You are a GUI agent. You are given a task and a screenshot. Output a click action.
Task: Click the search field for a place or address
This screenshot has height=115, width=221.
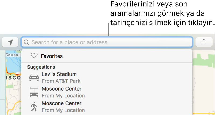107,42
